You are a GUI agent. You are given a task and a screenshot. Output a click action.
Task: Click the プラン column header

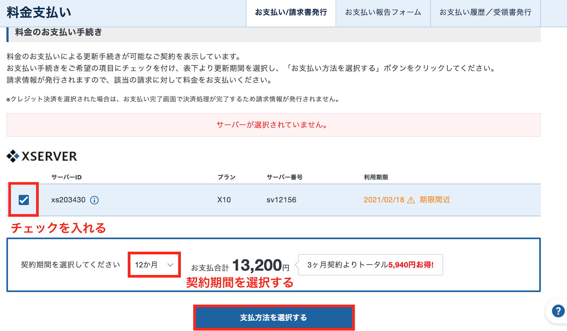click(x=226, y=177)
